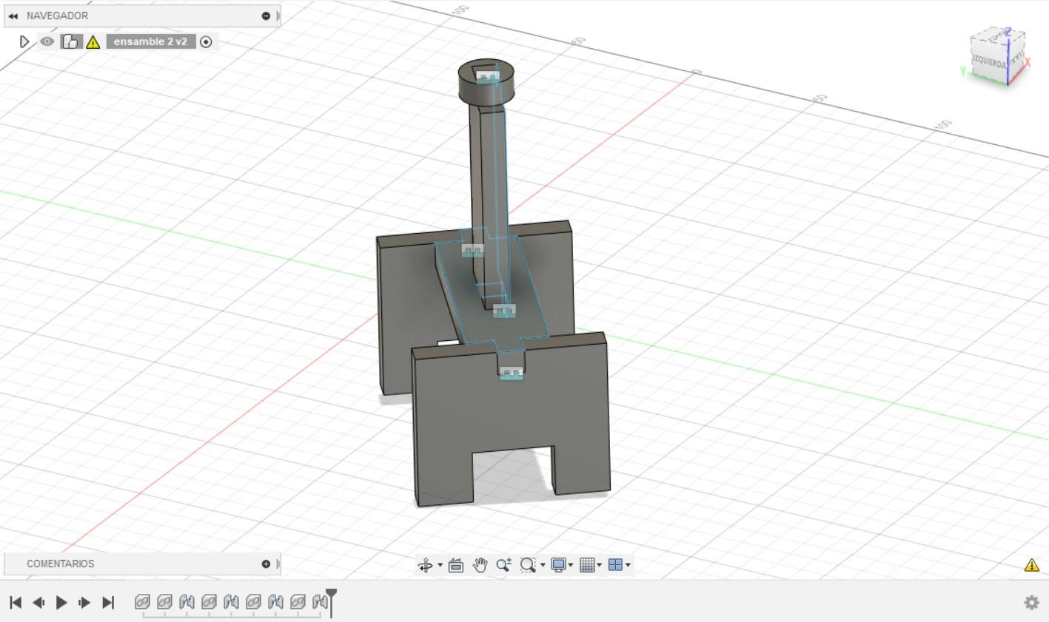Screen dimensions: 1049x622
Task: Select the Zoom magnifier tool
Action: [x=503, y=565]
